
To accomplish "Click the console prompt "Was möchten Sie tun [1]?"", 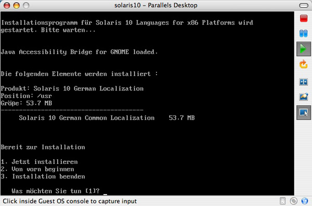I will 56,191.
